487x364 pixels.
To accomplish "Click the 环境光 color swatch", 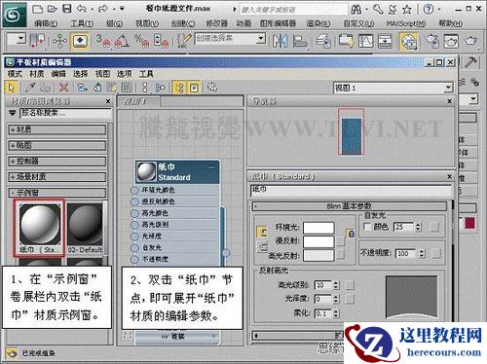I will click(318, 227).
